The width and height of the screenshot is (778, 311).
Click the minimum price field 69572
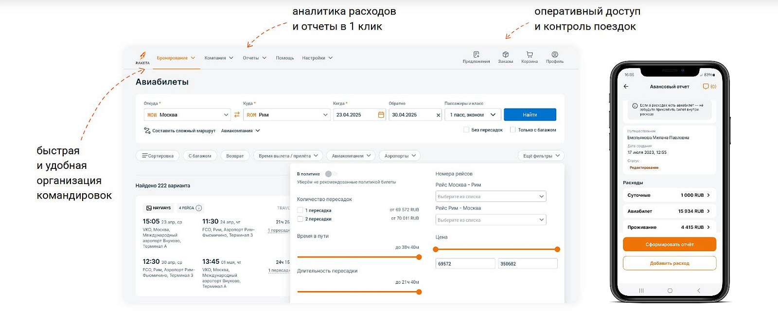coord(465,264)
